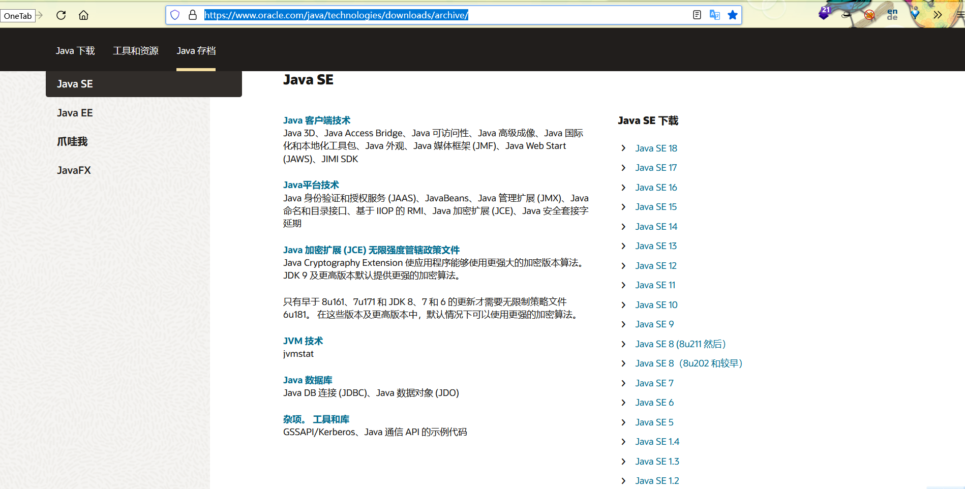Open the Java SE 1.3 download link
Viewport: 965px width, 489px height.
pos(657,462)
